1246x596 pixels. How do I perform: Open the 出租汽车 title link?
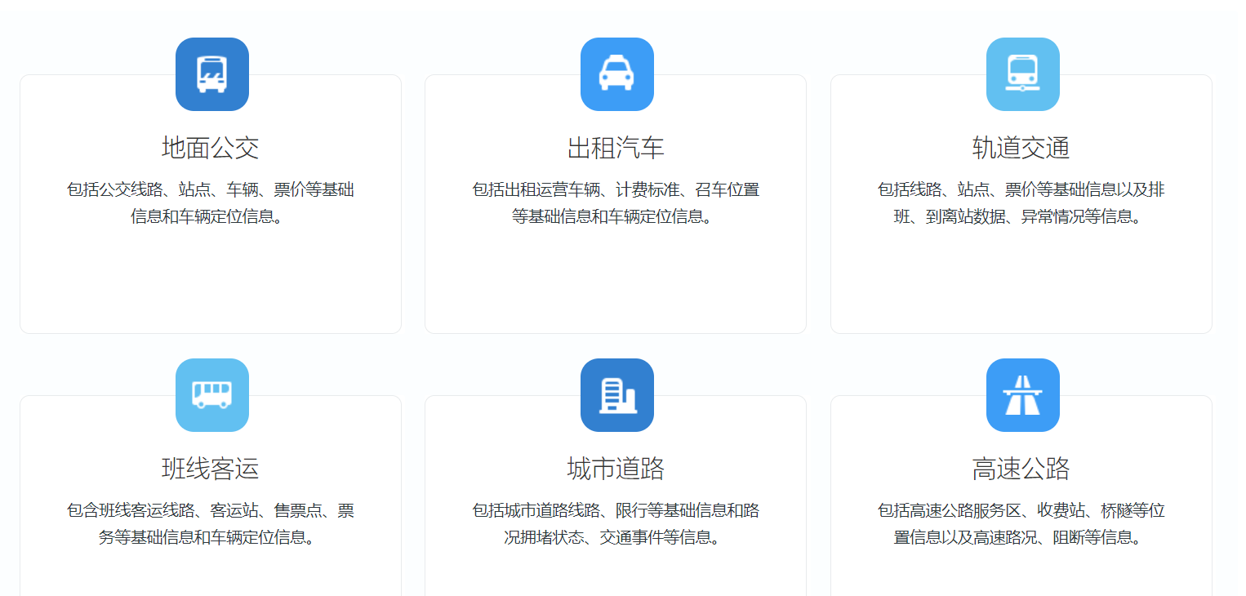click(x=616, y=148)
